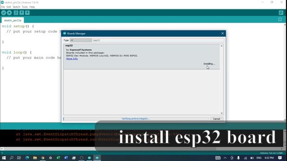
Task: Click the esp32 search field
Action: [x=158, y=40]
